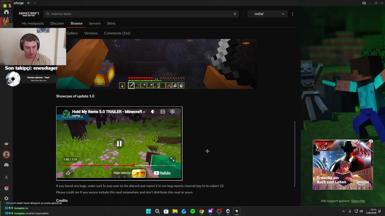This screenshot has width=385, height=216.
Task: Open Windows taskbar search
Action: pos(157,211)
